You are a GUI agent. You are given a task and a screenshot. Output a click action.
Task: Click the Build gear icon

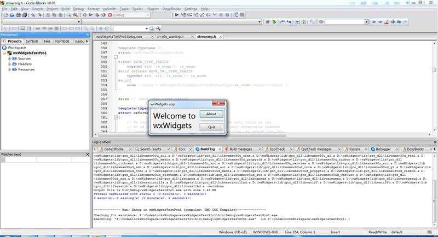tap(85, 15)
